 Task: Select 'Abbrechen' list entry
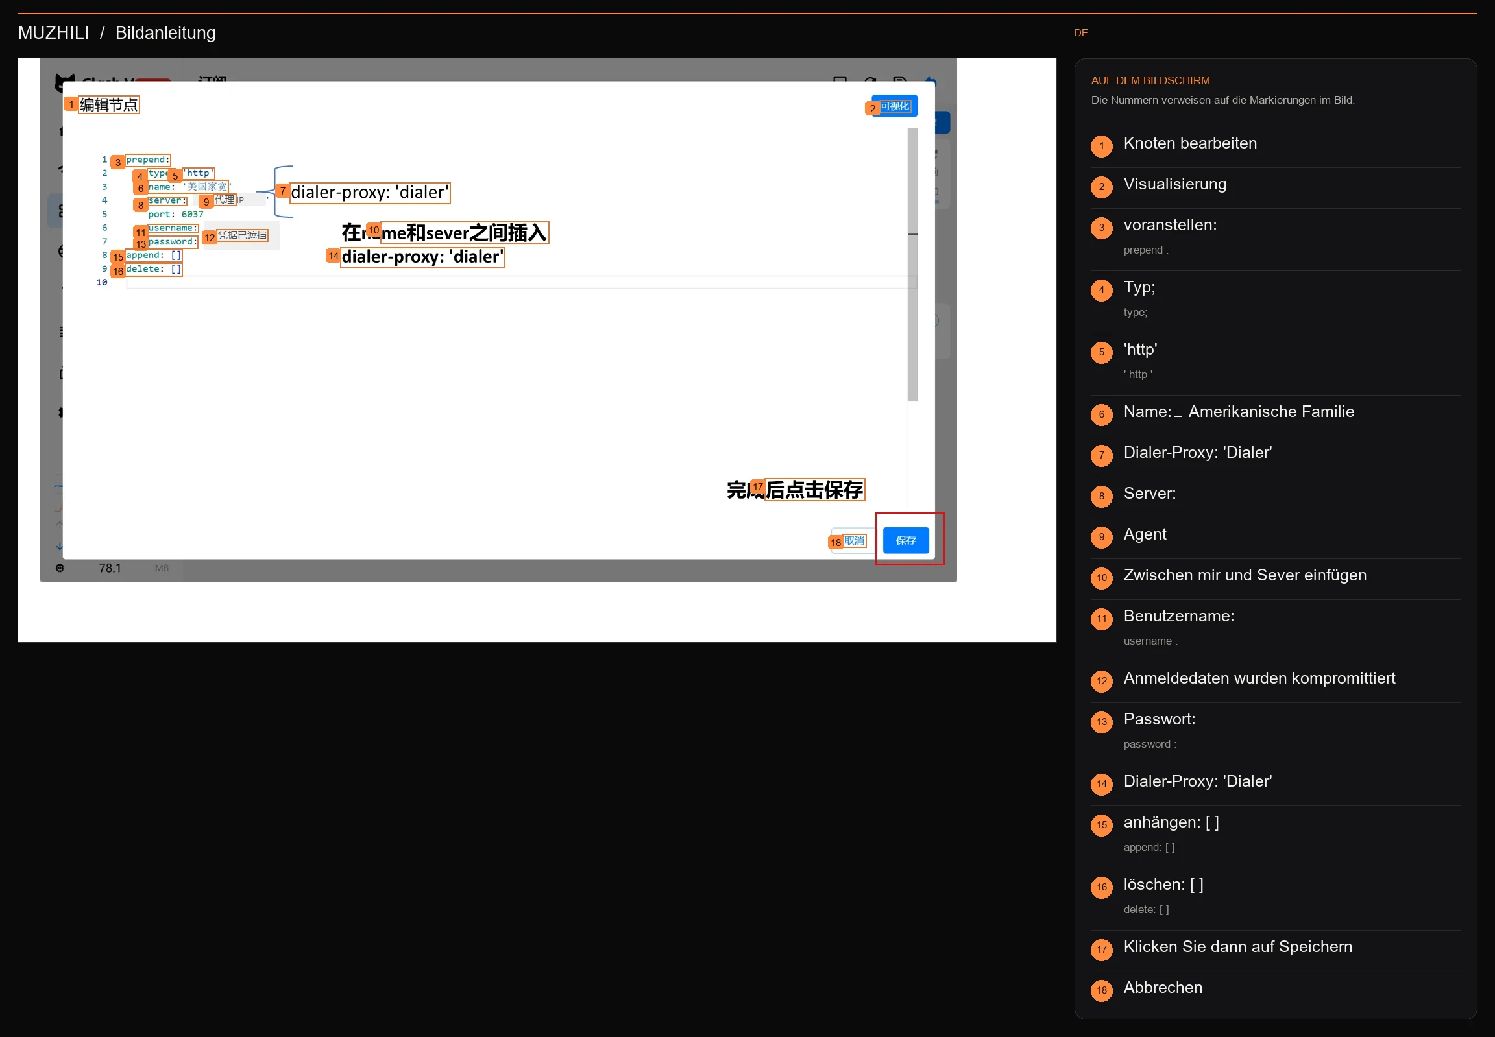click(1274, 992)
